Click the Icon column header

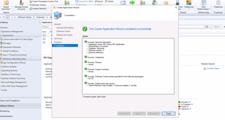[x=44, y=32]
